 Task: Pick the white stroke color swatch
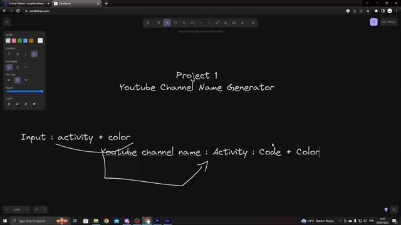click(x=8, y=41)
